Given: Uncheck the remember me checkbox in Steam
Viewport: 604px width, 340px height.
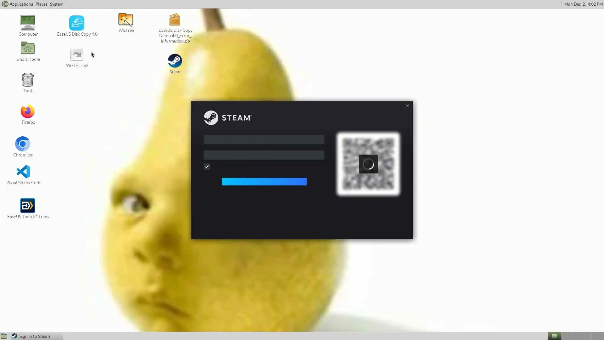Looking at the screenshot, I should 207,167.
